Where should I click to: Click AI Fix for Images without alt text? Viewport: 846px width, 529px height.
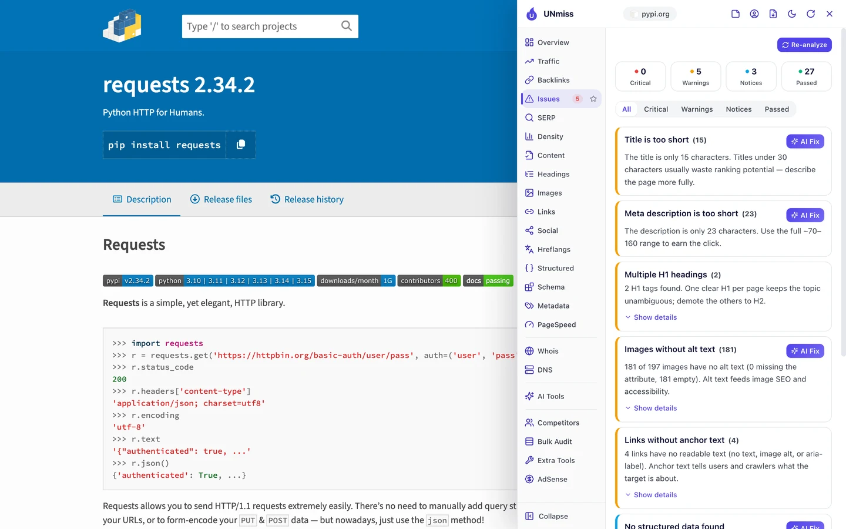(x=805, y=351)
